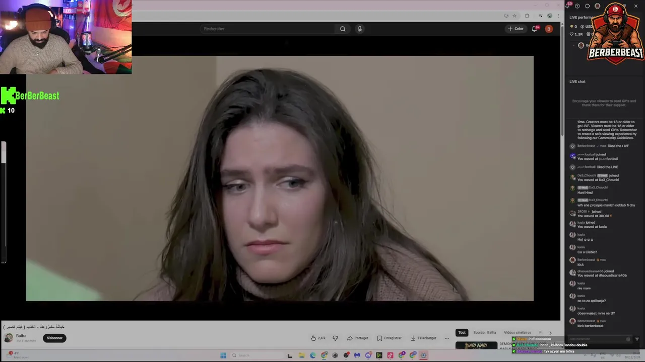
Task: Click chat message 'Hani Hmd'
Action: click(x=585, y=193)
